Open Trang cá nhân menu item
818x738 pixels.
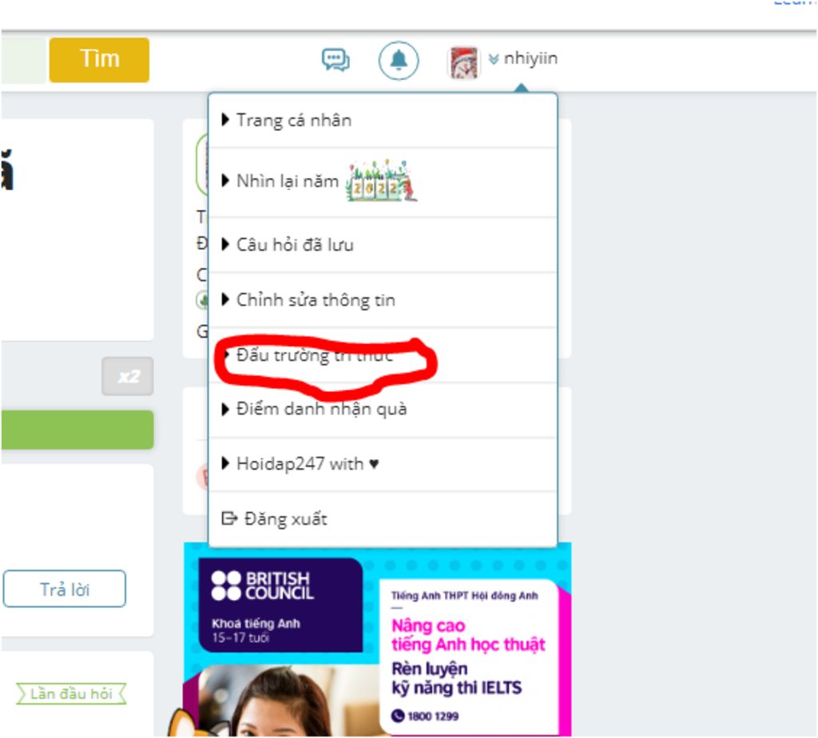click(383, 121)
